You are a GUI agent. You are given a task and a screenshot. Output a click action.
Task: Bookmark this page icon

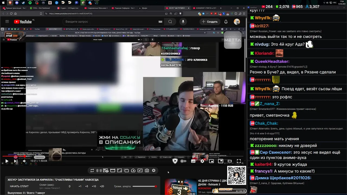(x=41, y=14)
